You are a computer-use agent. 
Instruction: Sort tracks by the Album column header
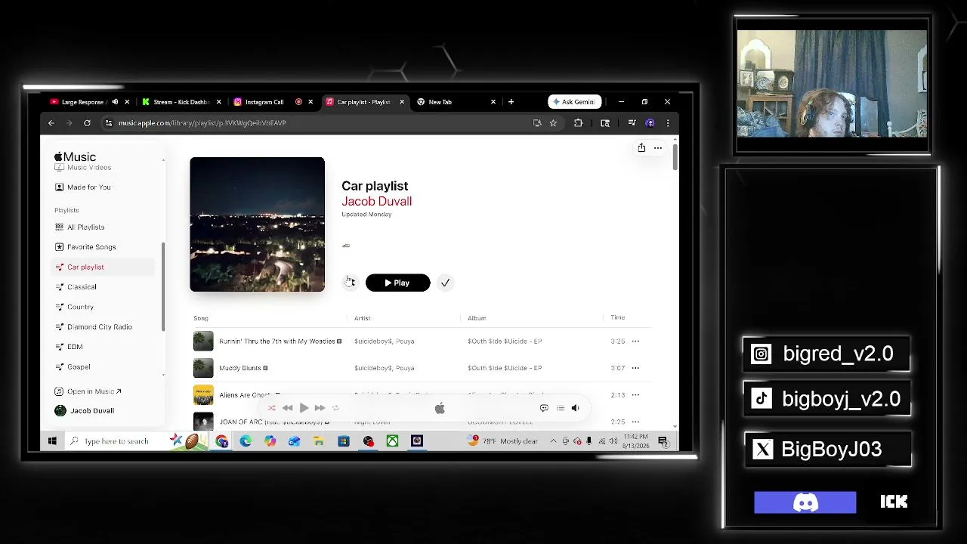[477, 318]
